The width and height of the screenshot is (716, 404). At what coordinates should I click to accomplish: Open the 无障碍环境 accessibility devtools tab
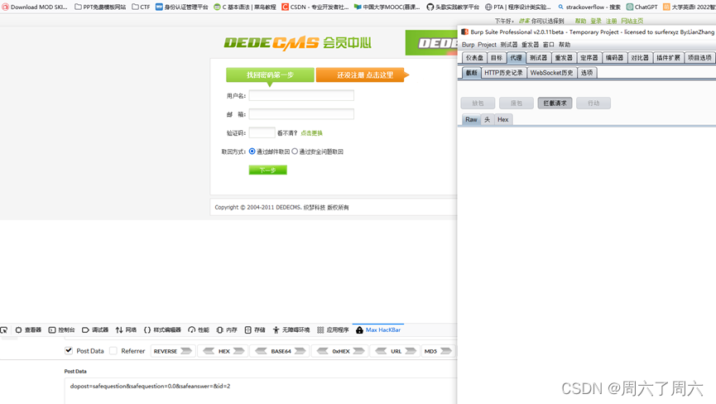tap(291, 329)
